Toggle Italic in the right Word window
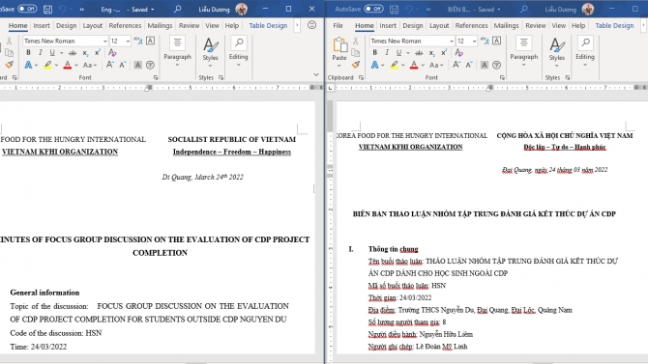 (387, 53)
